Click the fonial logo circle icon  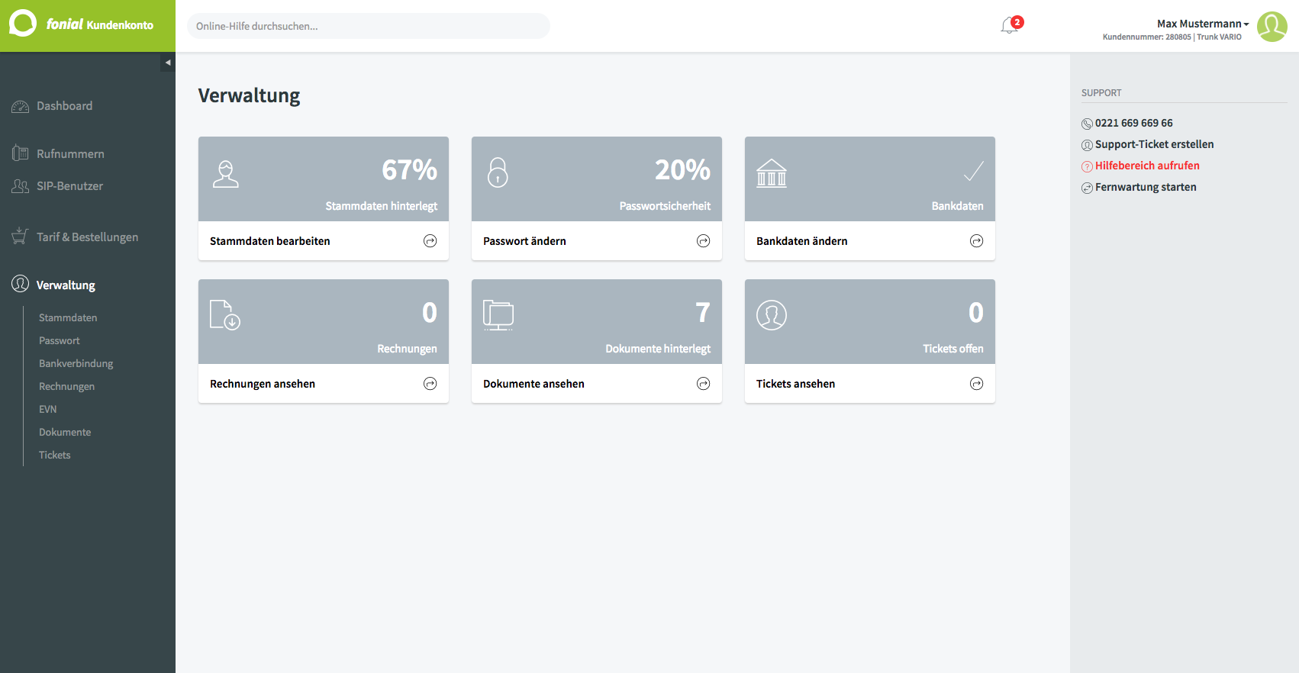23,24
